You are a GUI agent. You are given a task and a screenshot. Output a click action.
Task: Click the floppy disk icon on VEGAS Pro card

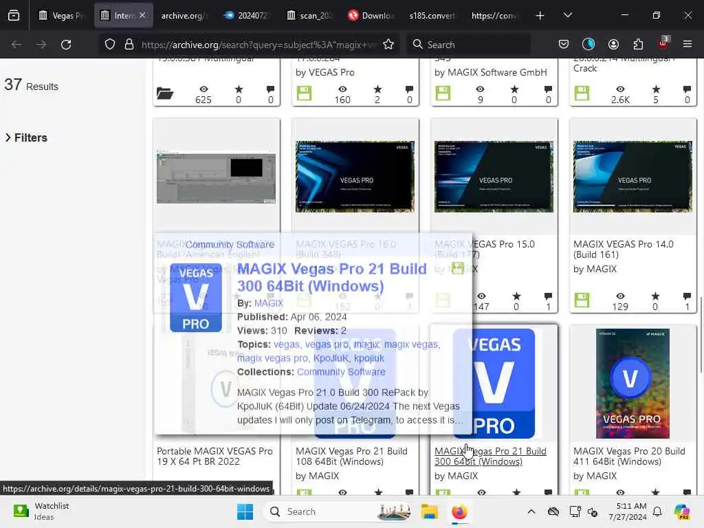(304, 93)
